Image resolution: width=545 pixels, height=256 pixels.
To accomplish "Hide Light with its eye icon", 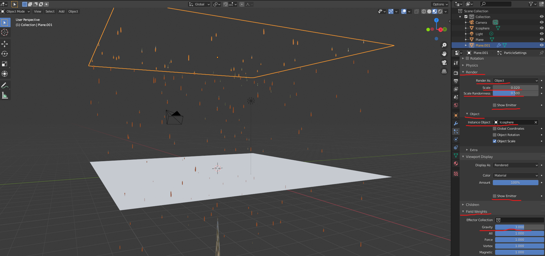I will pyautogui.click(x=542, y=34).
